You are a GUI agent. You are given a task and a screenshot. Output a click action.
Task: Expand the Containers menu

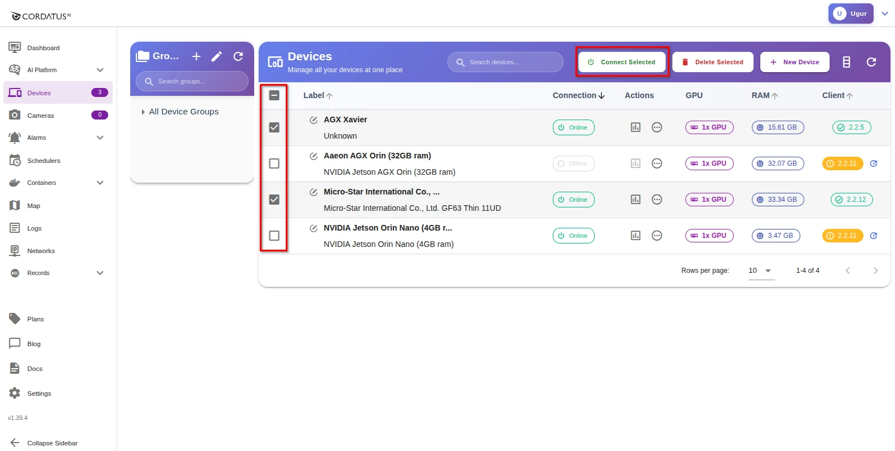(x=100, y=183)
